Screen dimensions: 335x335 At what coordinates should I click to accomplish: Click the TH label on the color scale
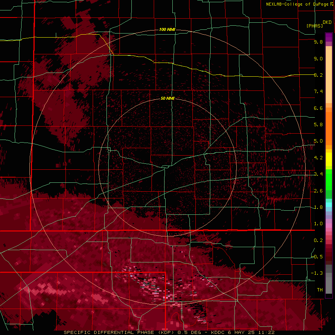click(320, 290)
